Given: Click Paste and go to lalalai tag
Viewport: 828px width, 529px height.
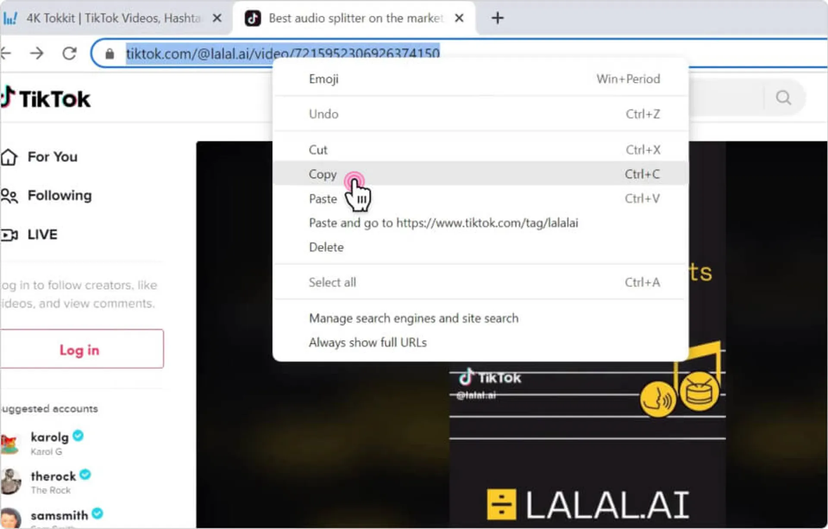Looking at the screenshot, I should [443, 223].
